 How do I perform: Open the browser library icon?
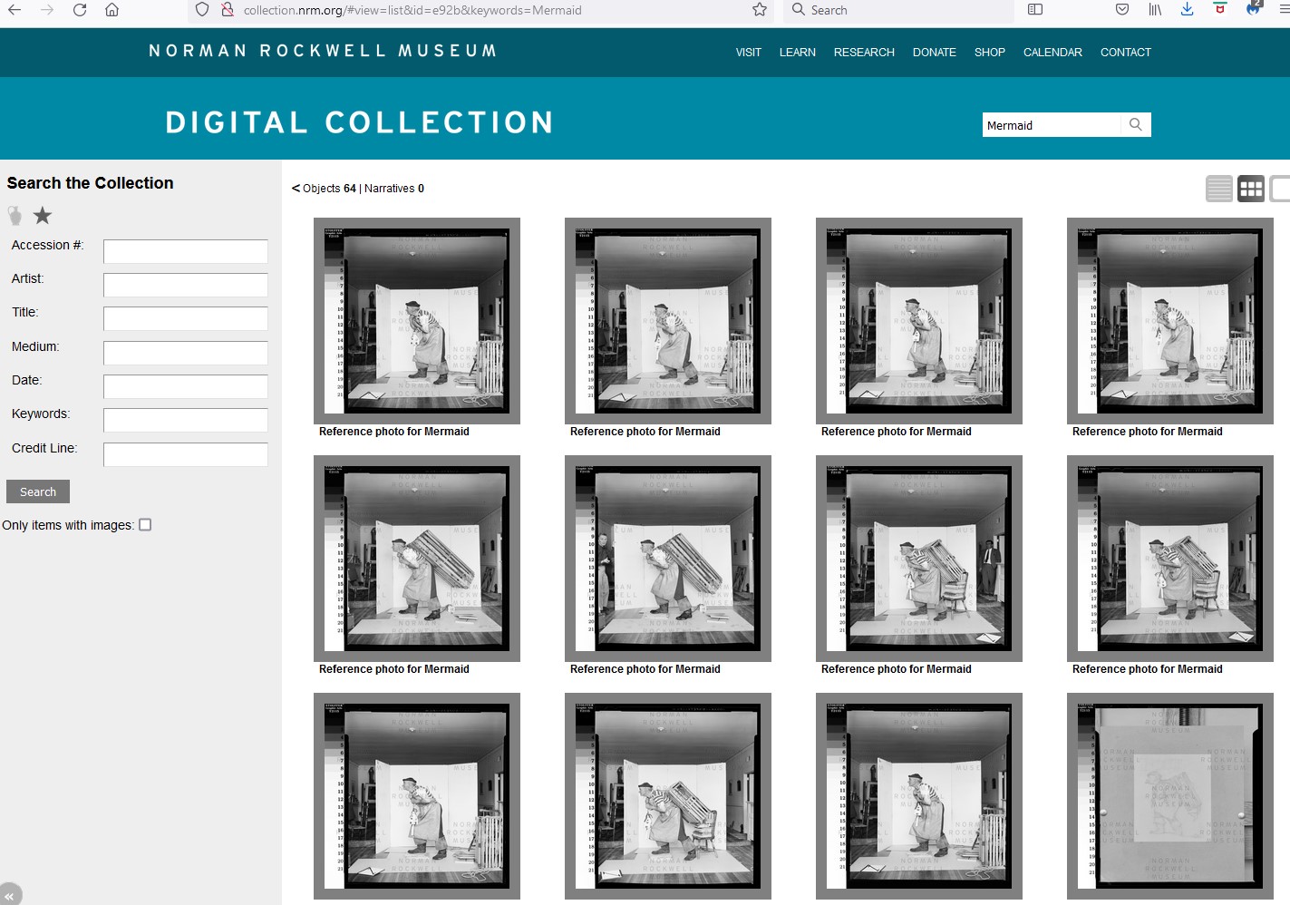click(x=1155, y=10)
